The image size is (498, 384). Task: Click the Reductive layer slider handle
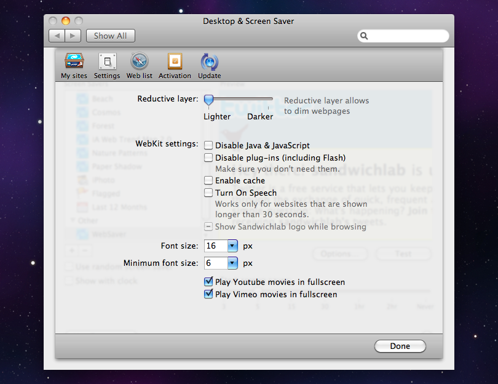click(209, 99)
